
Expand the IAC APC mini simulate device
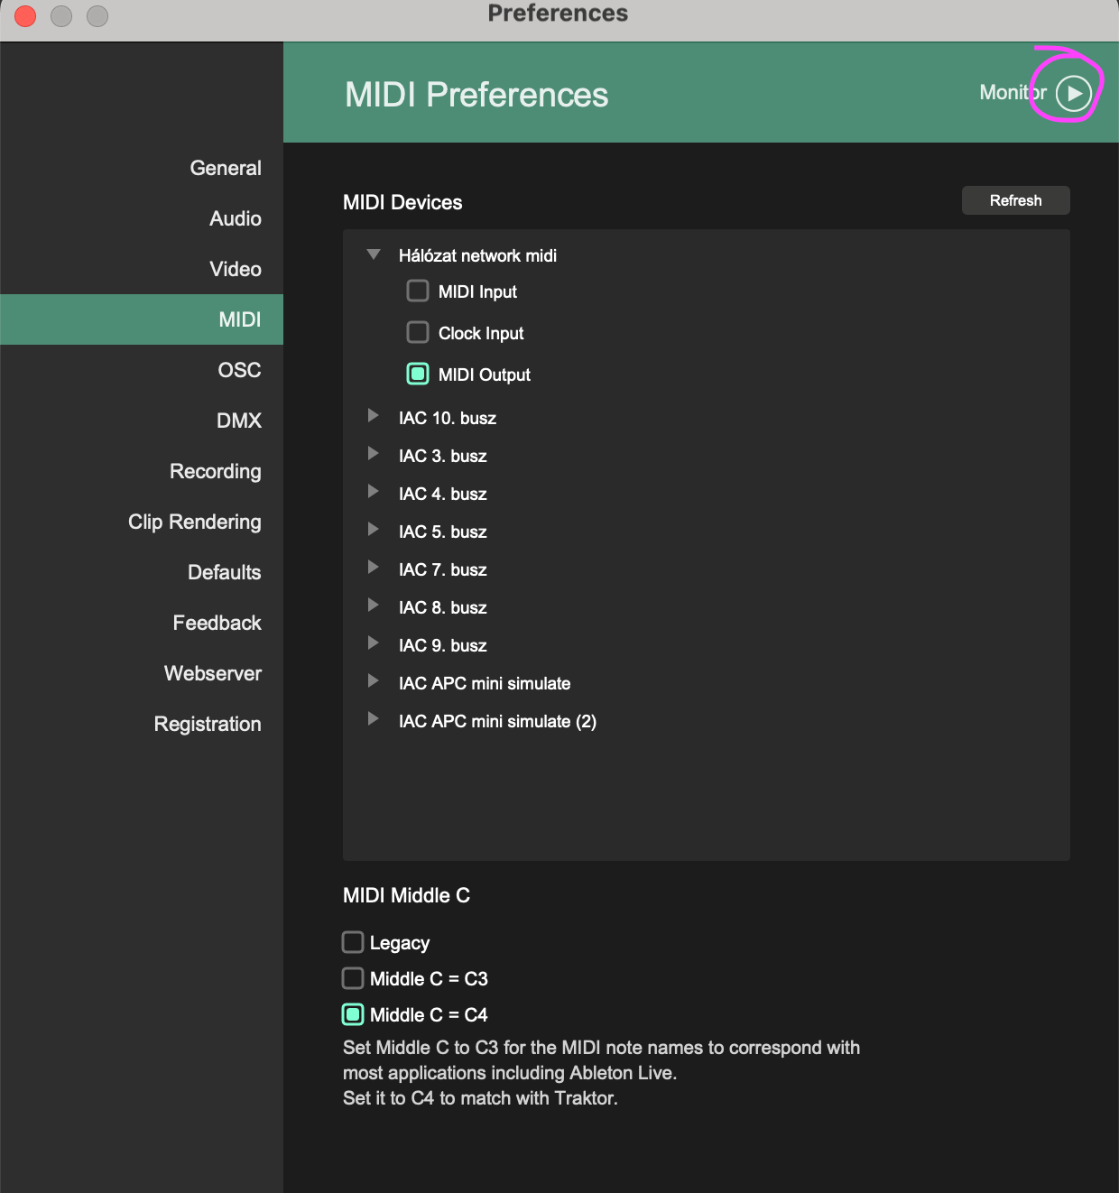(374, 681)
